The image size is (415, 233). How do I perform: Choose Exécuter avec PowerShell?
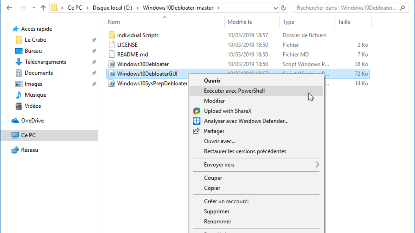(256, 91)
